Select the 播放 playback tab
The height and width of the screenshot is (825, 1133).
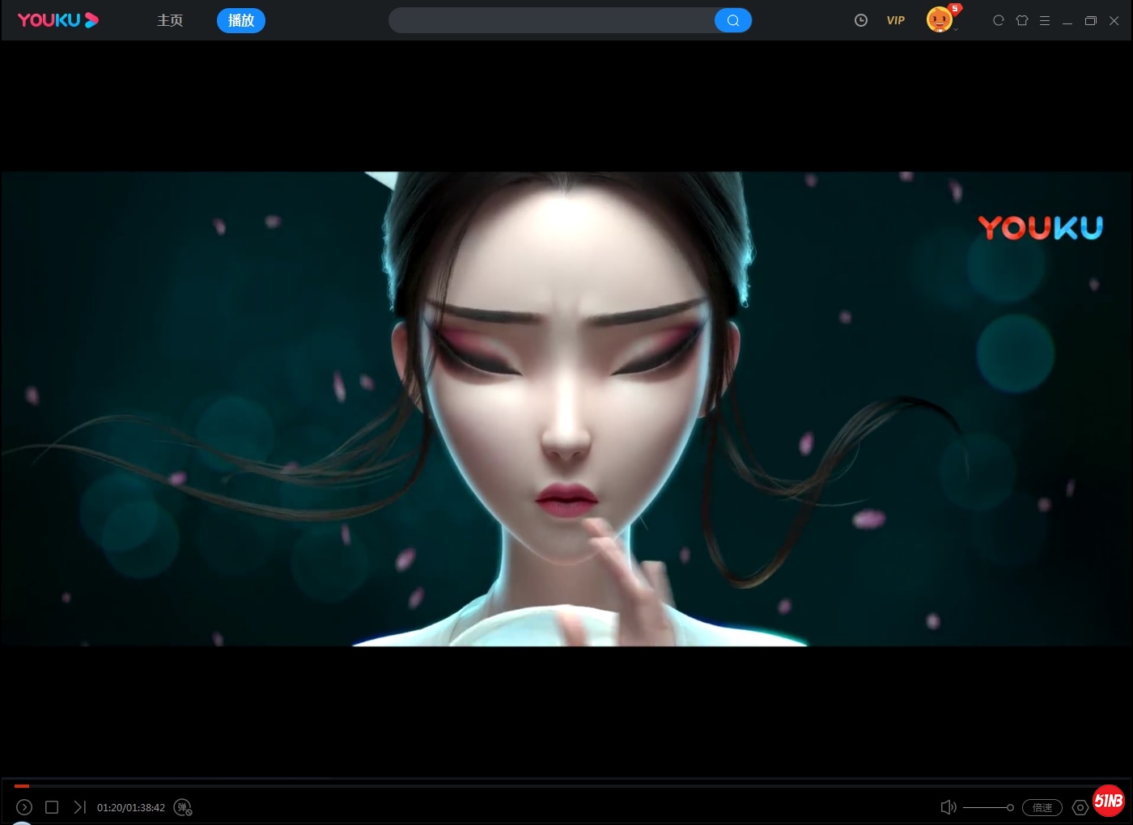tap(241, 20)
